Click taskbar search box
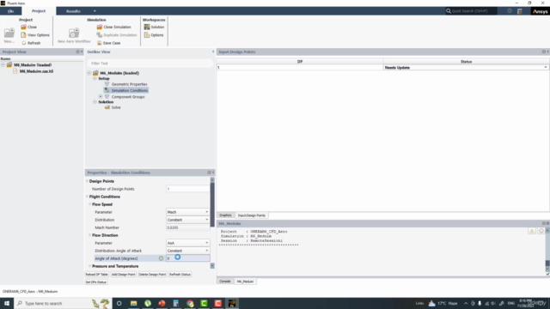The height and width of the screenshot is (309, 550). (63, 303)
